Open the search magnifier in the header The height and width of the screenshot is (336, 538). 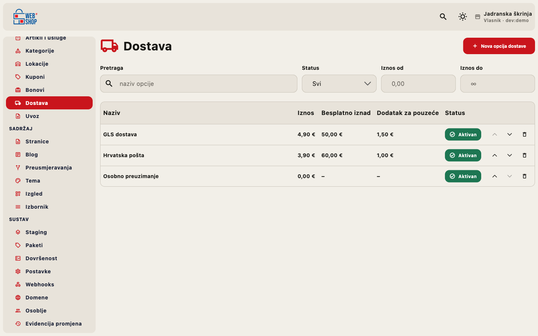(443, 17)
